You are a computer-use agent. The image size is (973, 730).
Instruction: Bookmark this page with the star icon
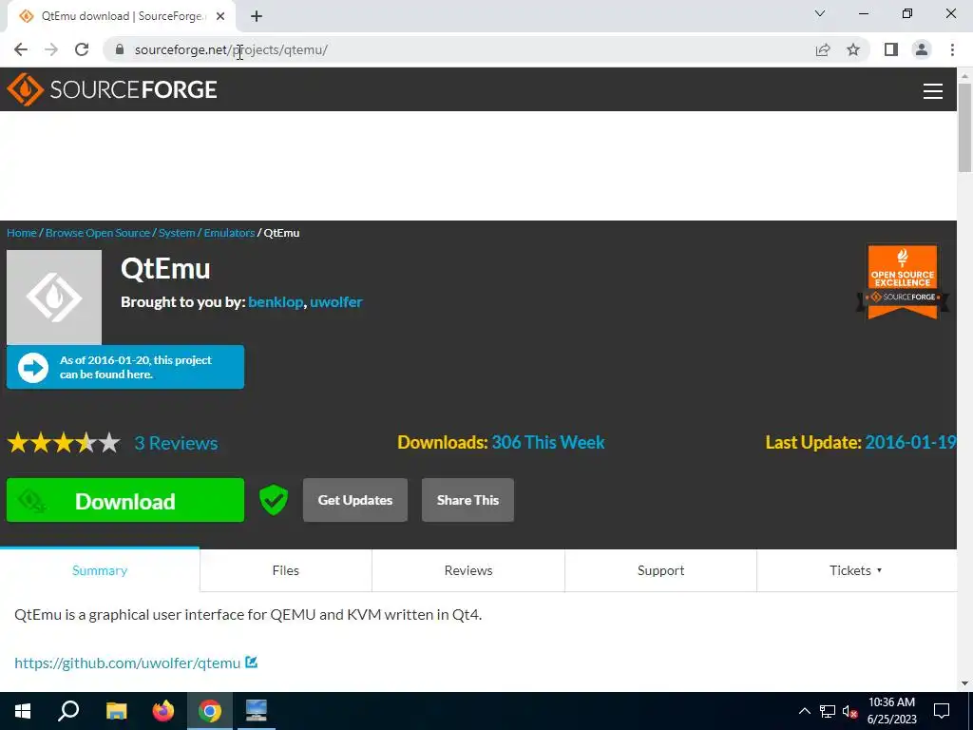coord(853,49)
